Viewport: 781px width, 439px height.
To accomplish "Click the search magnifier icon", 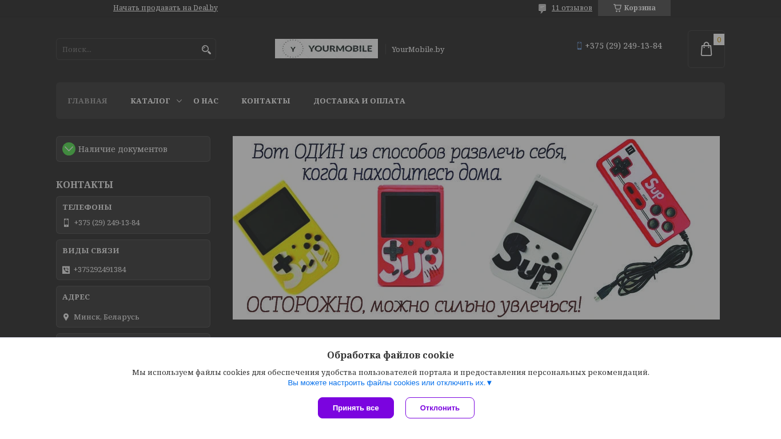I will coord(206,50).
